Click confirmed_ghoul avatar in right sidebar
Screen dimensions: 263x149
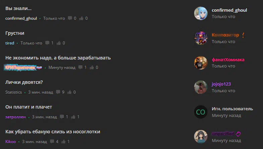[201, 13]
